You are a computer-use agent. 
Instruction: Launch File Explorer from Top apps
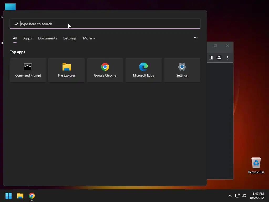66,70
